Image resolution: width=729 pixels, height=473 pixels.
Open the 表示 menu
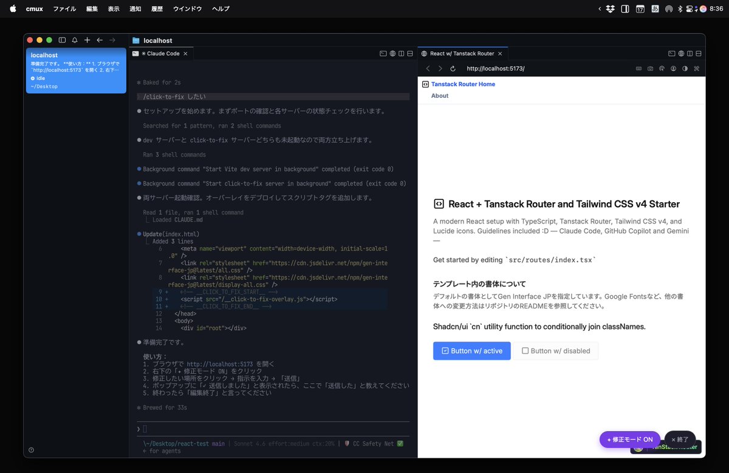click(x=114, y=9)
